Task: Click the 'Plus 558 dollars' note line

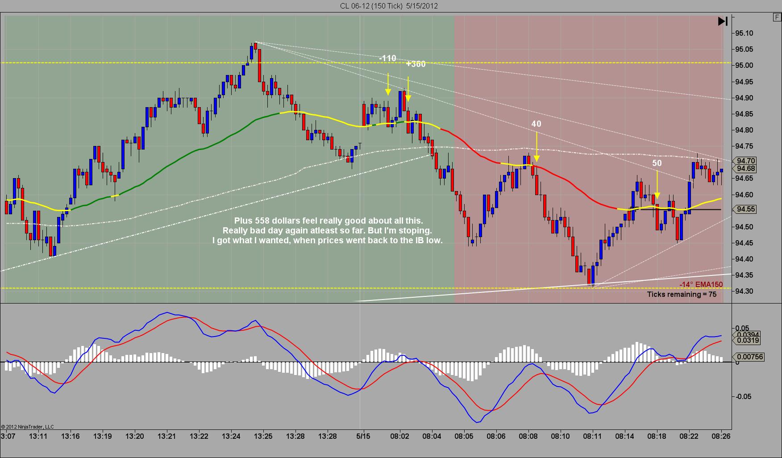Action: point(329,221)
